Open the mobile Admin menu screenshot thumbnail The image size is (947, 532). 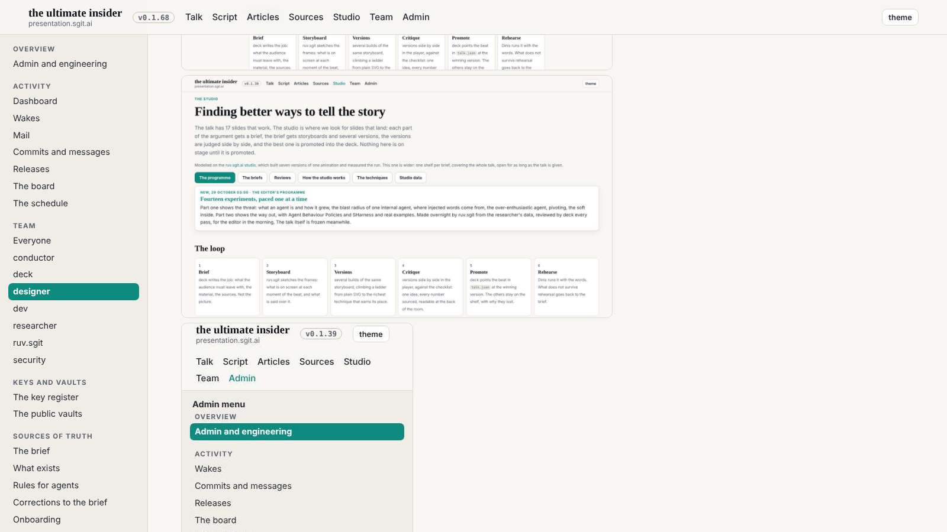pos(297,427)
